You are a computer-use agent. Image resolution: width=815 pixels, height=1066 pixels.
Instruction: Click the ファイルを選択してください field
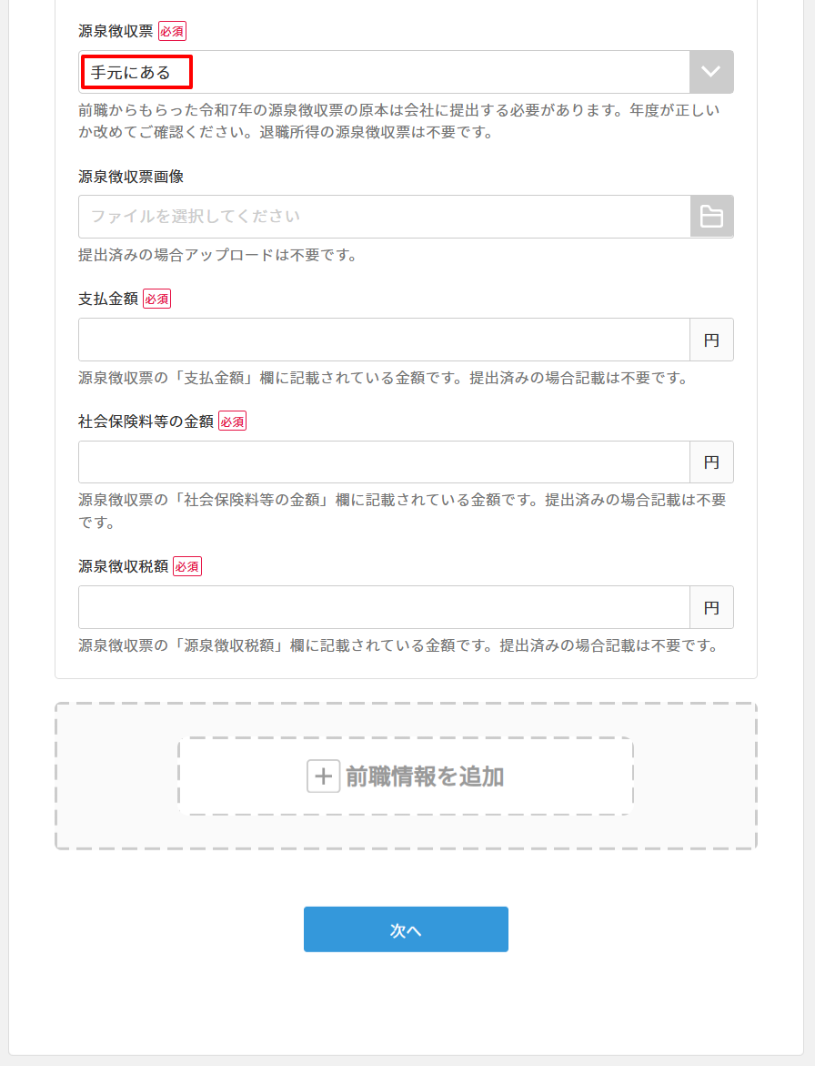tap(382, 216)
